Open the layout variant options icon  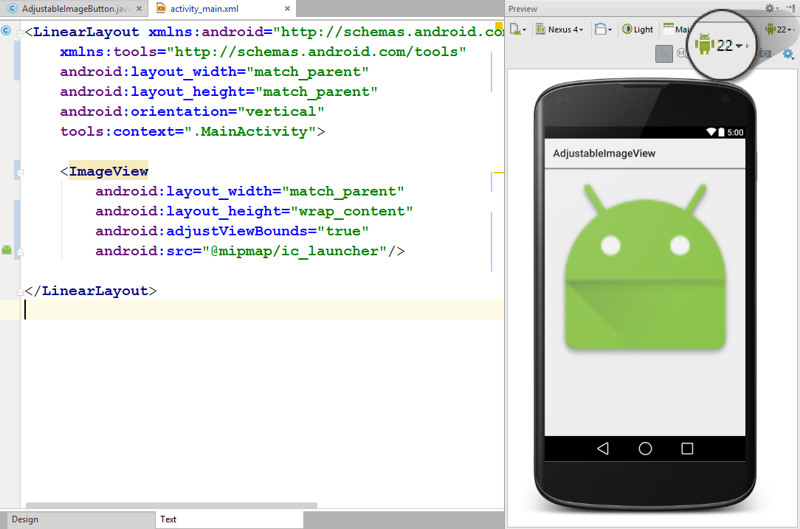click(x=517, y=30)
